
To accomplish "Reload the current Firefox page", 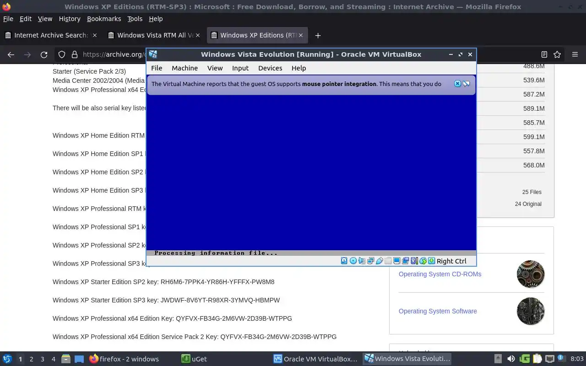I will (x=44, y=54).
